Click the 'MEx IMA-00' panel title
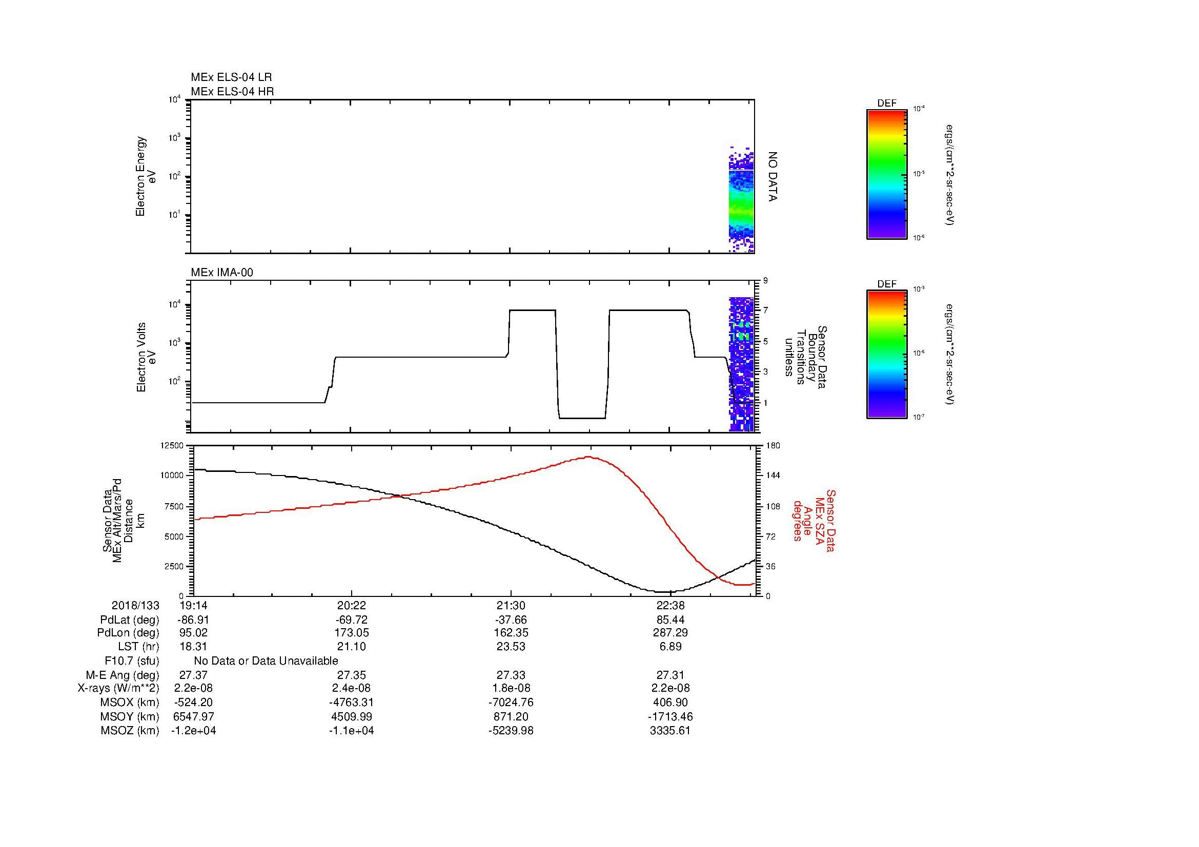1199x847 pixels. (x=222, y=273)
